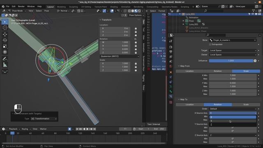Click the current frame field showing 11

(x=125, y=129)
